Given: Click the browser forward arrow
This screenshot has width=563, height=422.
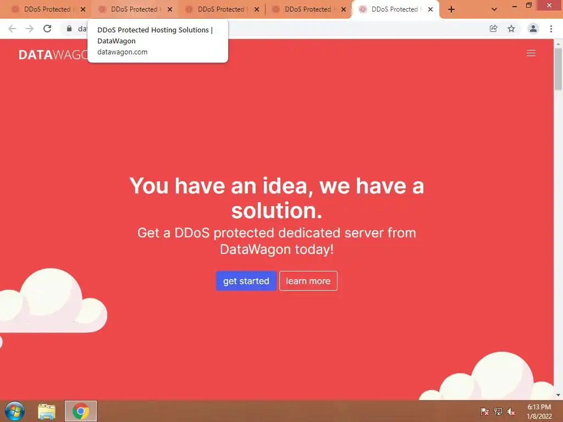Looking at the screenshot, I should click(x=30, y=29).
